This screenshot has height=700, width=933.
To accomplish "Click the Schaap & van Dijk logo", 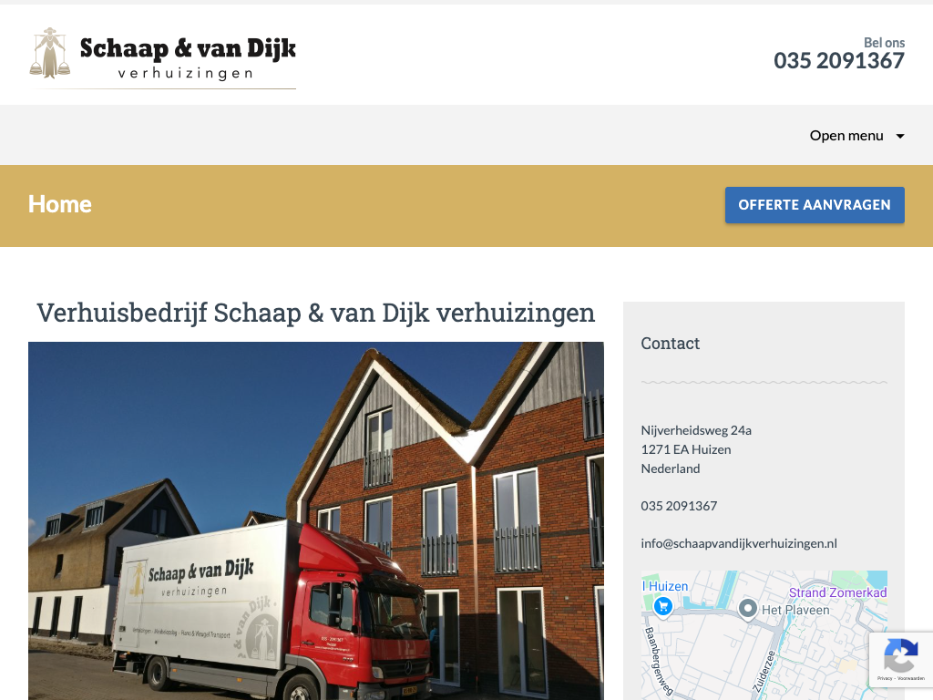I will [x=162, y=57].
